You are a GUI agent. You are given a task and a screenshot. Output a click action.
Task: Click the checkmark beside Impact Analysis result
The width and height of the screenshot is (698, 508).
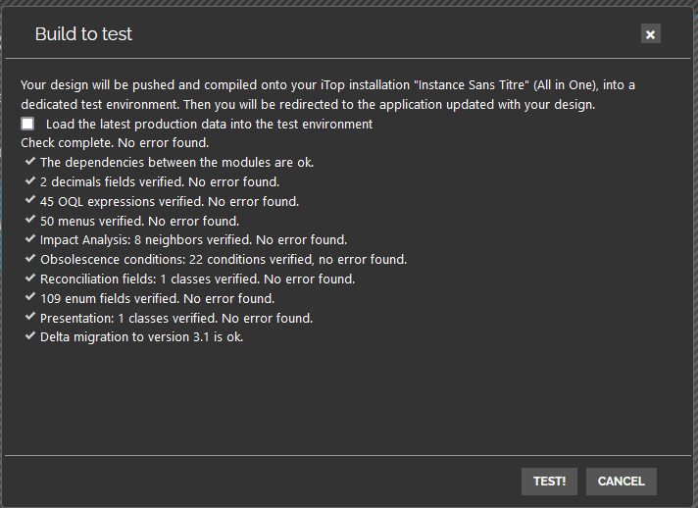point(30,239)
